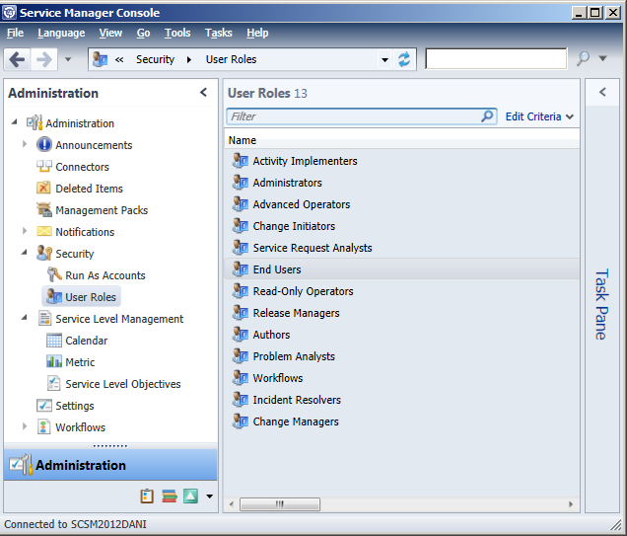Open the search options dropdown arrow
This screenshot has height=536, width=627.
(602, 59)
